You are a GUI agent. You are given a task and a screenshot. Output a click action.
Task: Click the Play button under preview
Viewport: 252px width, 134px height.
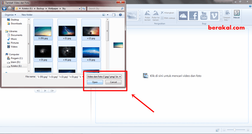click(x=45, y=91)
